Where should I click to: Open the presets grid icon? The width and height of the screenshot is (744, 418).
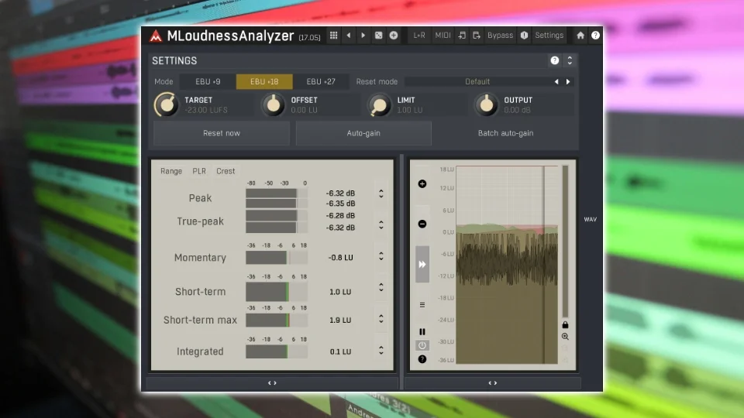(333, 35)
